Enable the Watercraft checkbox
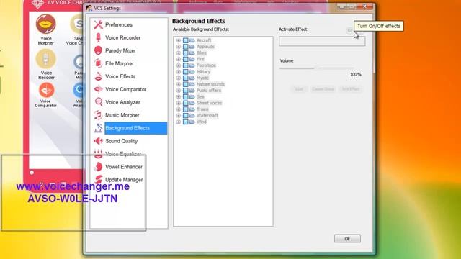The image size is (461, 259). click(186, 115)
